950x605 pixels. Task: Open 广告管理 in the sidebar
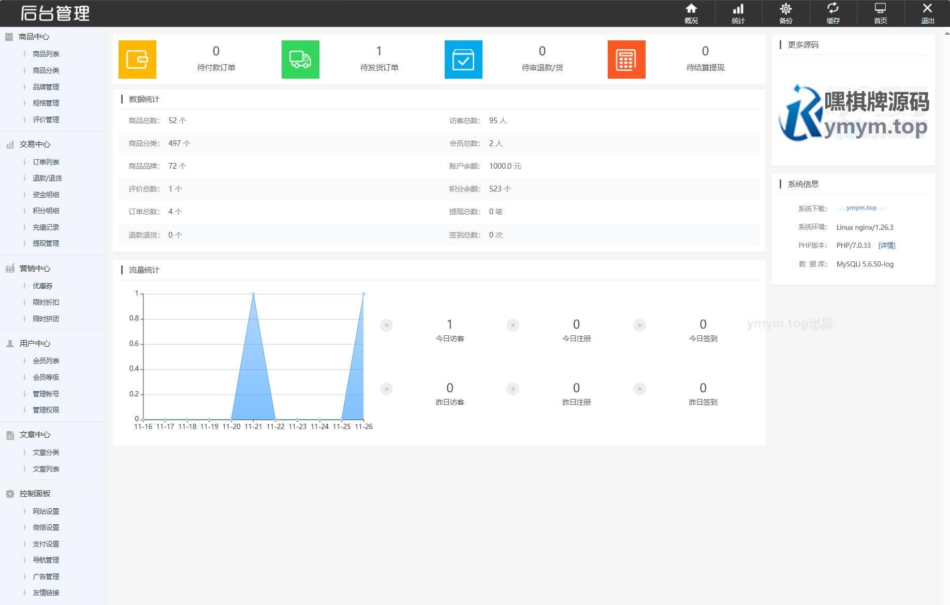(46, 577)
